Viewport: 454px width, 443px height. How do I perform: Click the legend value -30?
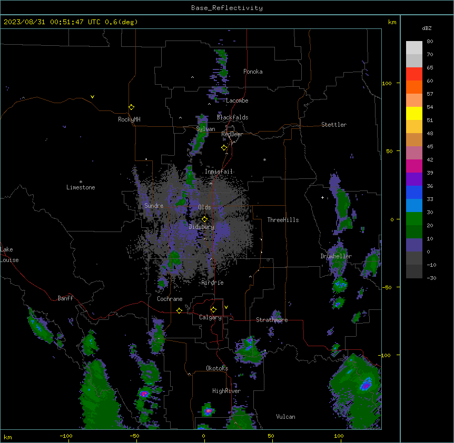(x=431, y=278)
